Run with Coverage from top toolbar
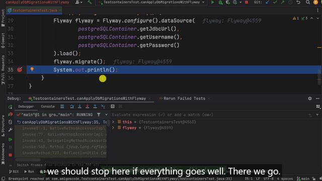The width and height of the screenshot is (322, 181). (x=228, y=2)
